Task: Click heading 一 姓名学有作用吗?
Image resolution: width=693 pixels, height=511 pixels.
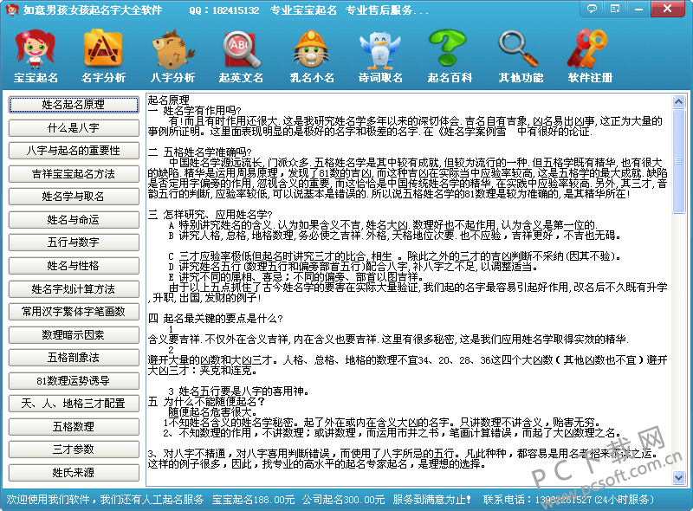Action: 194,111
